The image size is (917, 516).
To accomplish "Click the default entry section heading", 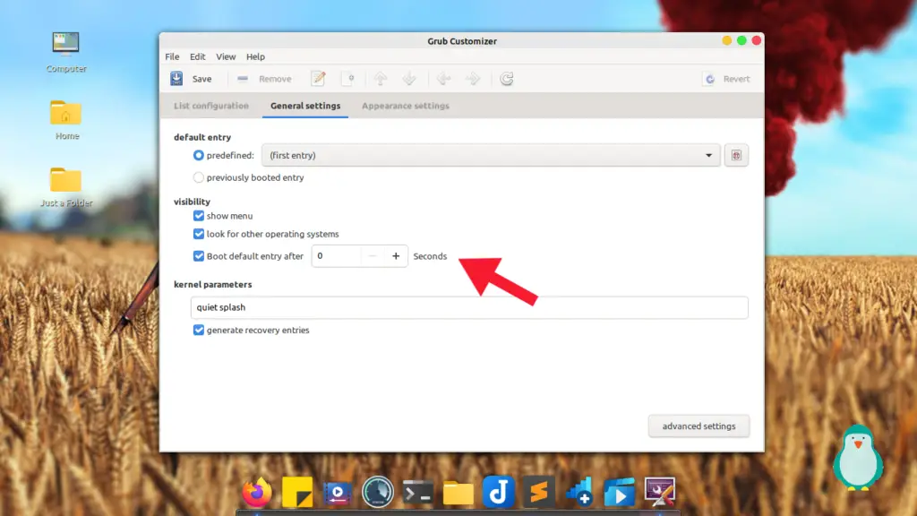I will point(202,137).
